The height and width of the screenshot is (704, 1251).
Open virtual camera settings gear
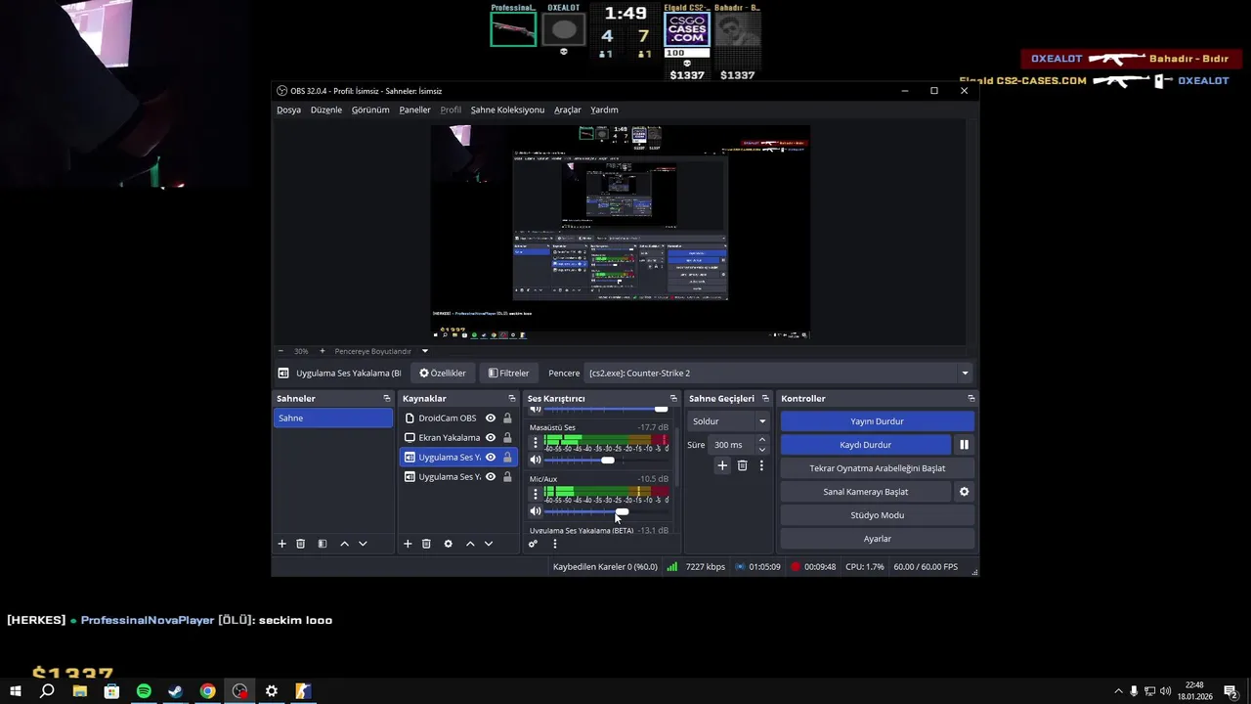tap(964, 492)
